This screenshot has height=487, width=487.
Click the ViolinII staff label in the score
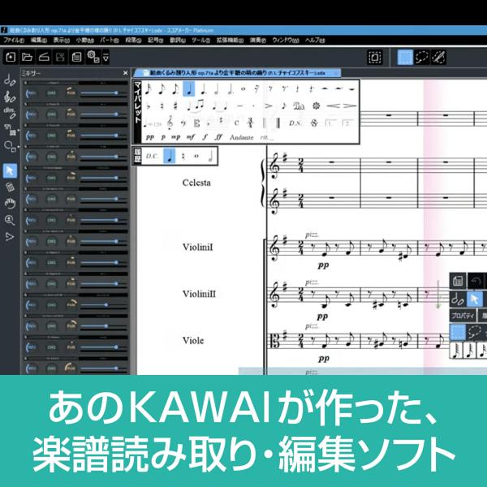pyautogui.click(x=199, y=294)
